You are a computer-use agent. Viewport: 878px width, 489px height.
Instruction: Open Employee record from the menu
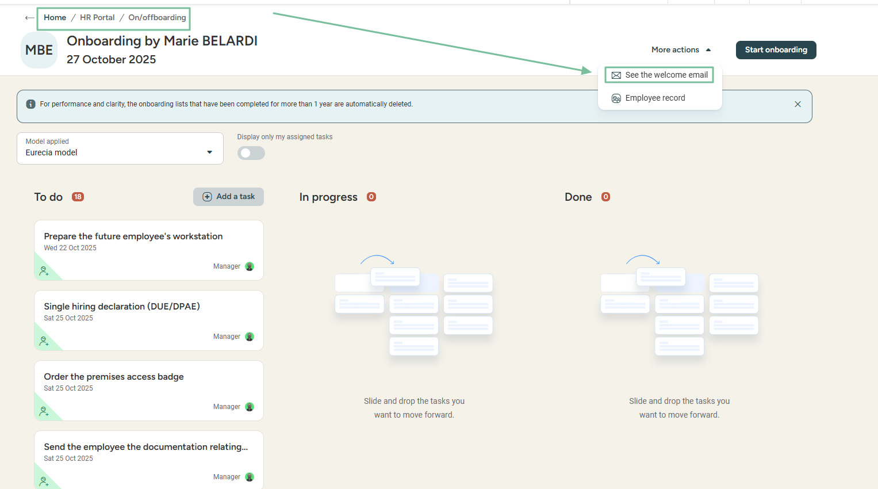(x=655, y=98)
